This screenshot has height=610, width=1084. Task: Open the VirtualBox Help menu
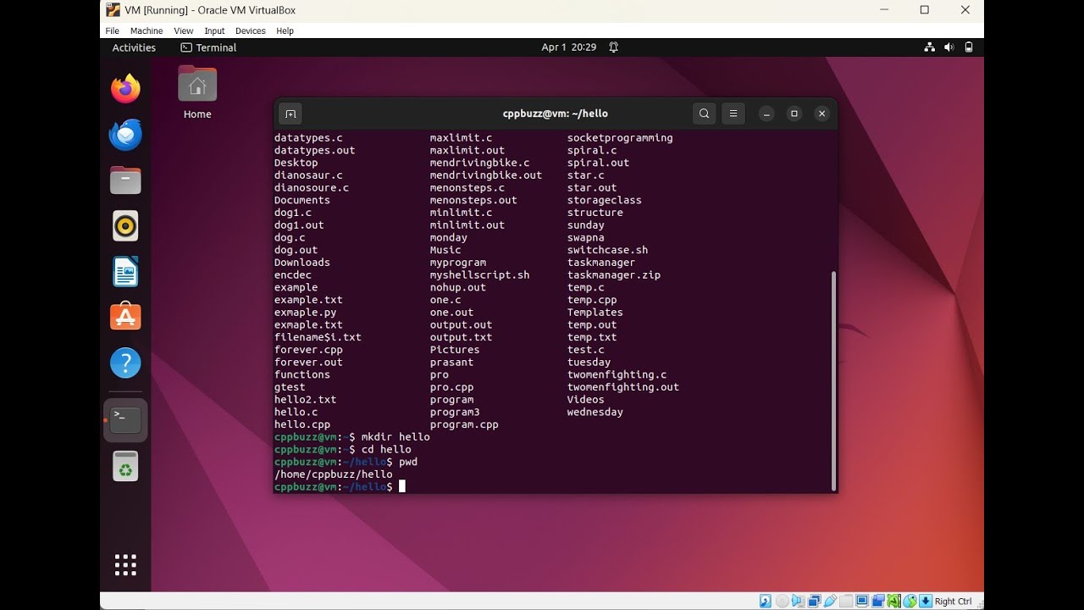(x=285, y=30)
